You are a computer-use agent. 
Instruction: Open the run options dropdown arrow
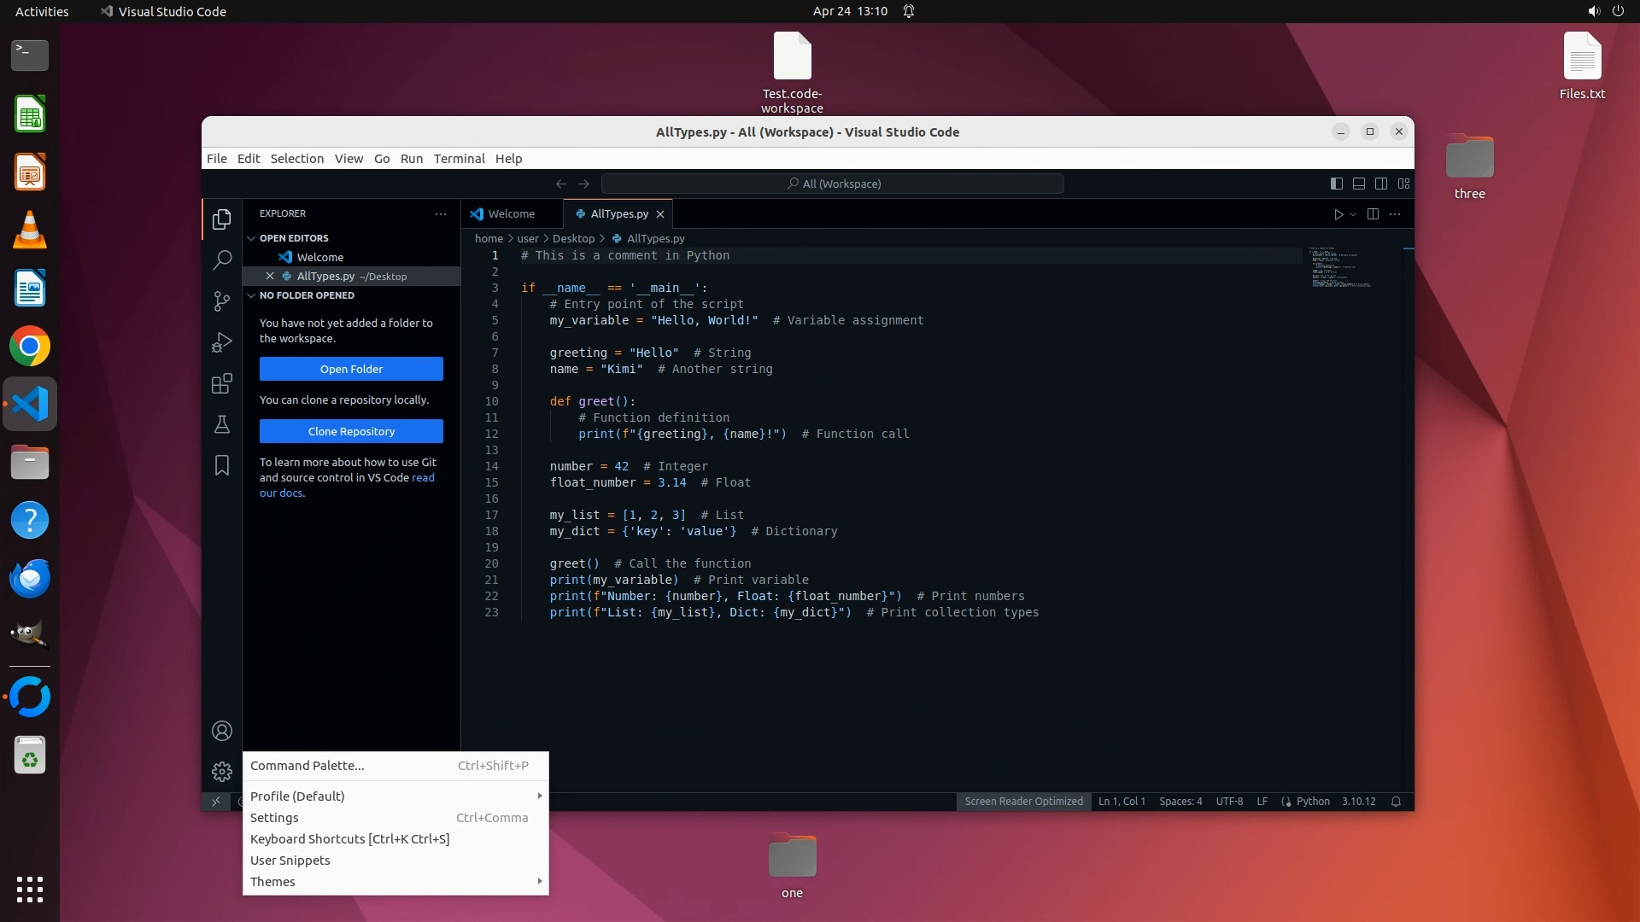(1353, 214)
